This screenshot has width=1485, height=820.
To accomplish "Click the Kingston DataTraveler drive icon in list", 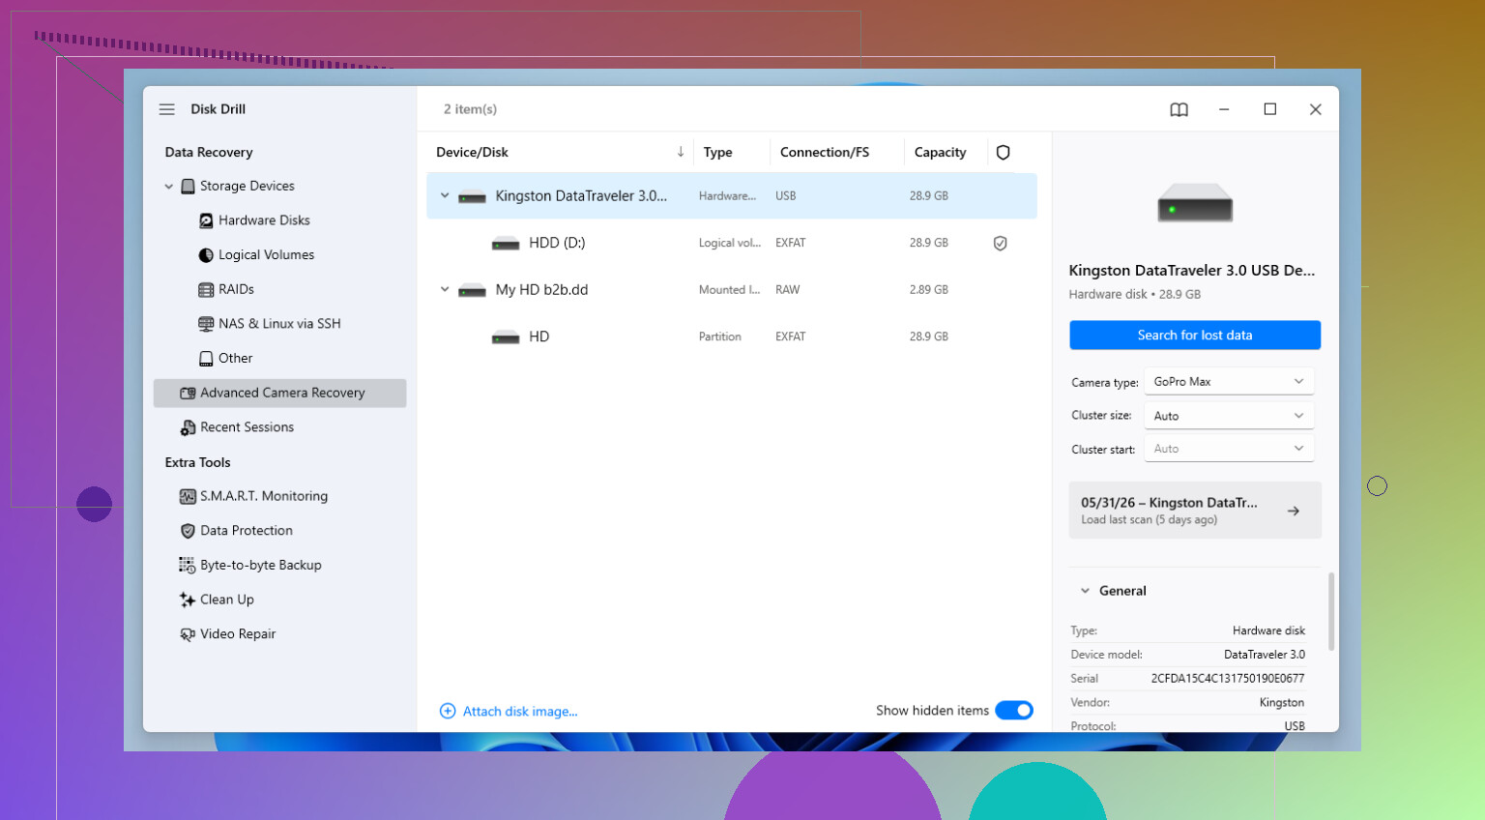I will pyautogui.click(x=472, y=196).
